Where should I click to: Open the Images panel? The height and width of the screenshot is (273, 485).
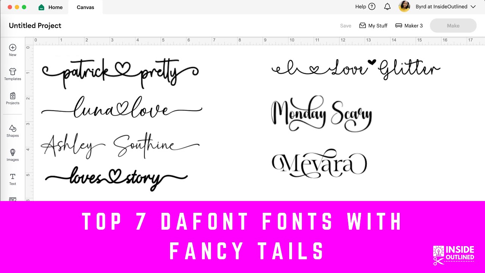pyautogui.click(x=13, y=155)
